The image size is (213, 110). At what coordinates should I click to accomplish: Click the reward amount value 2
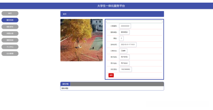121,38
